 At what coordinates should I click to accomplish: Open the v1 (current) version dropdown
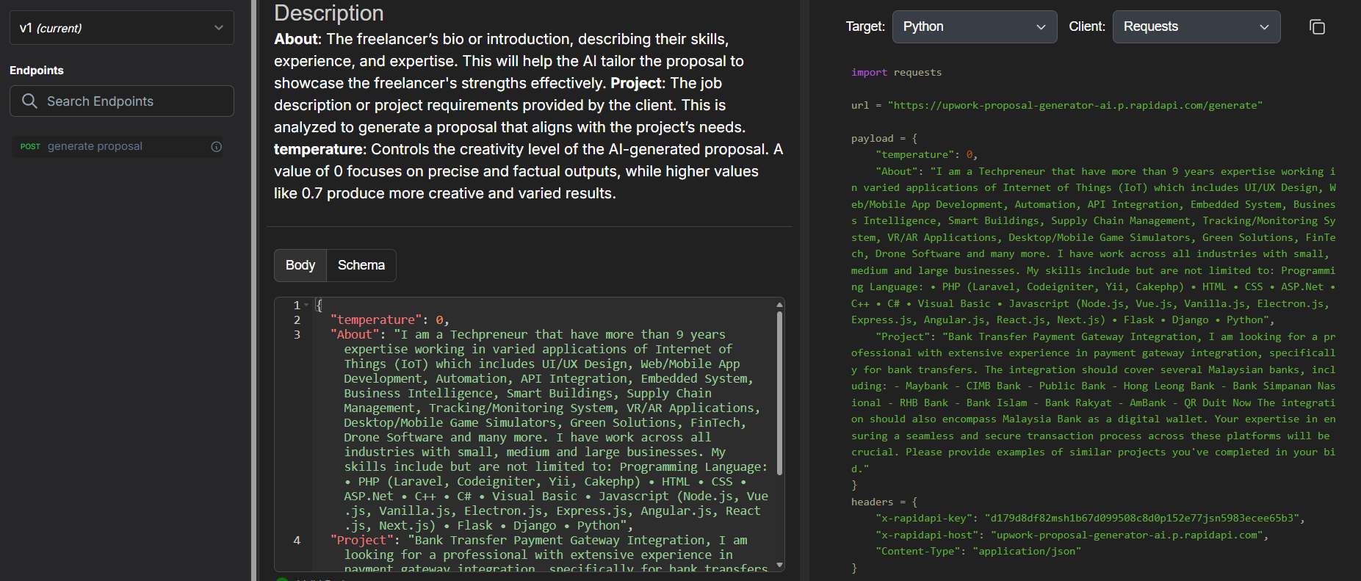(x=122, y=28)
